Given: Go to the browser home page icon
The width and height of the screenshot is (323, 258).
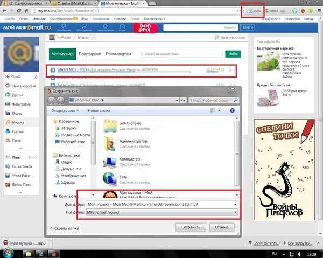Looking at the screenshot, I should coord(26,11).
